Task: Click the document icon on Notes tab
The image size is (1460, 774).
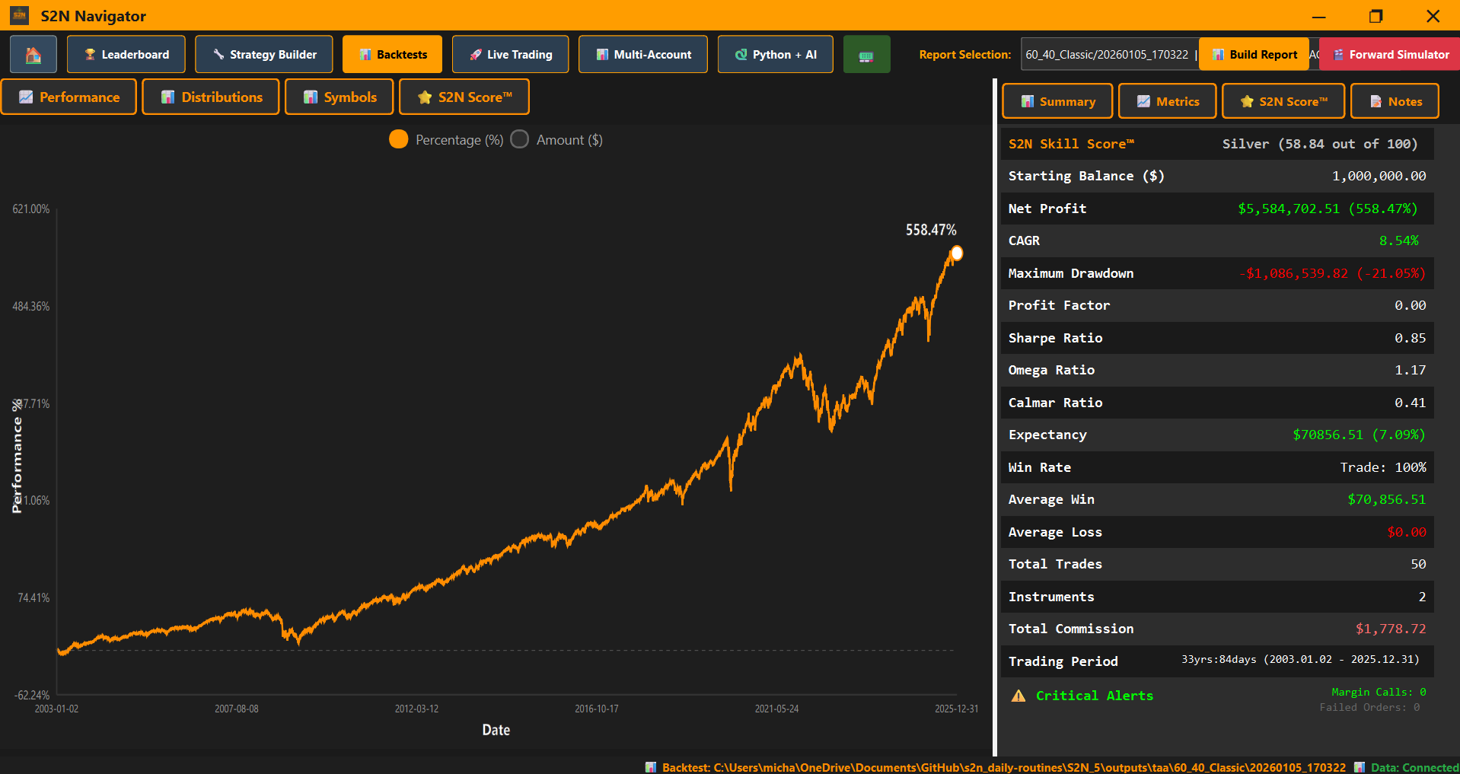Action: pos(1376,101)
